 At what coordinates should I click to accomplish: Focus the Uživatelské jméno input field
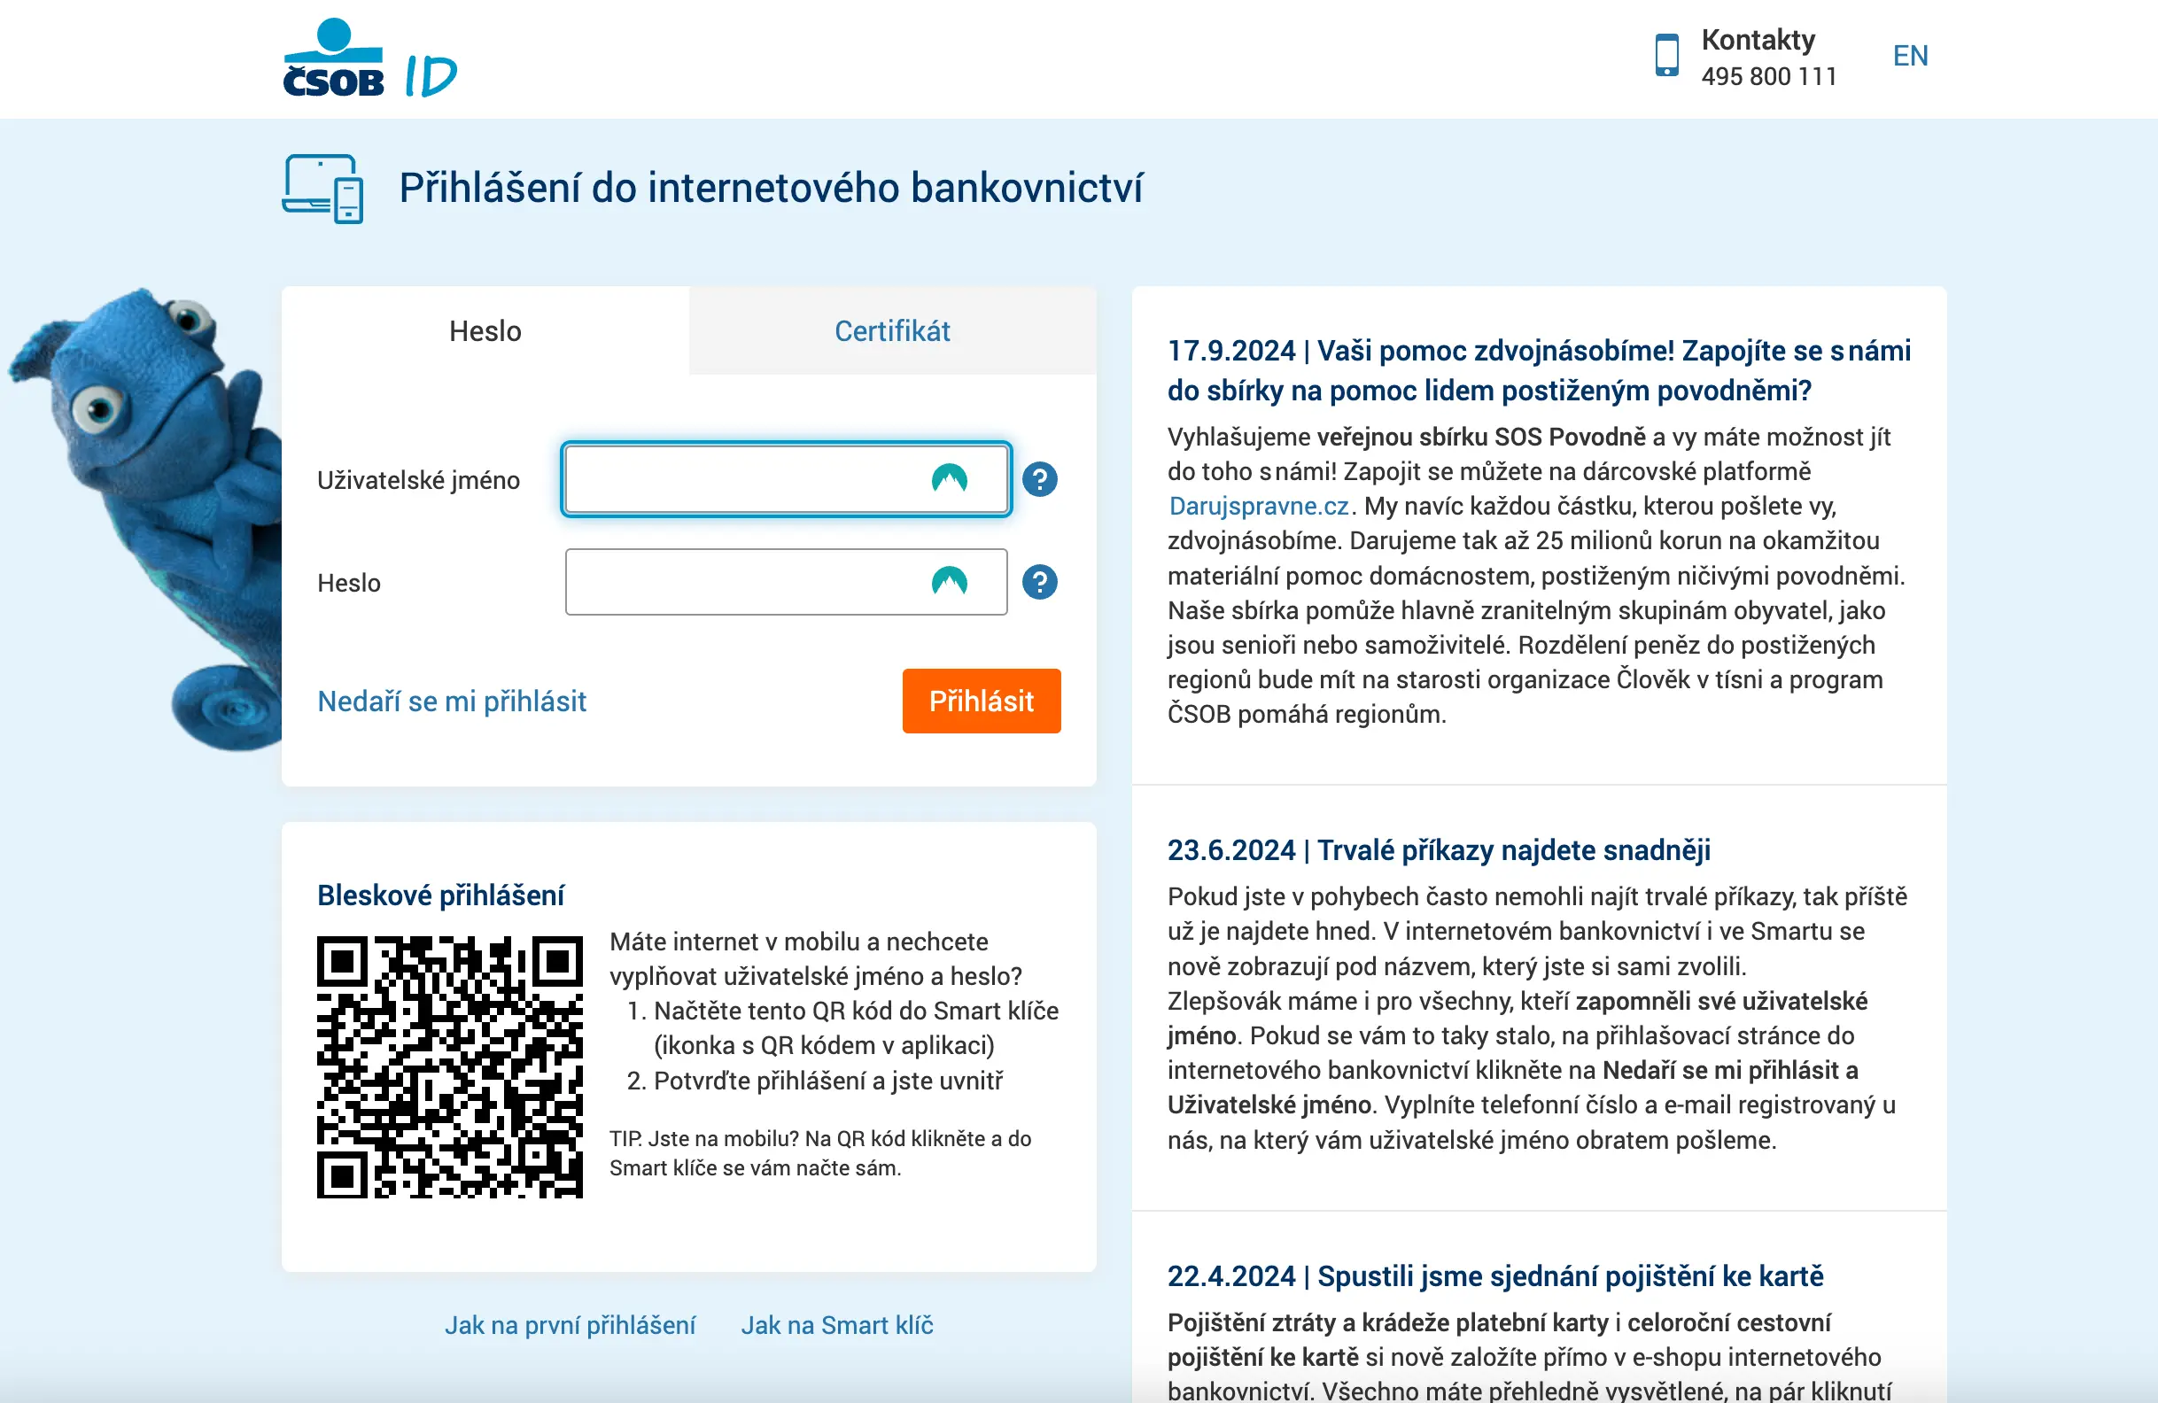(x=785, y=479)
